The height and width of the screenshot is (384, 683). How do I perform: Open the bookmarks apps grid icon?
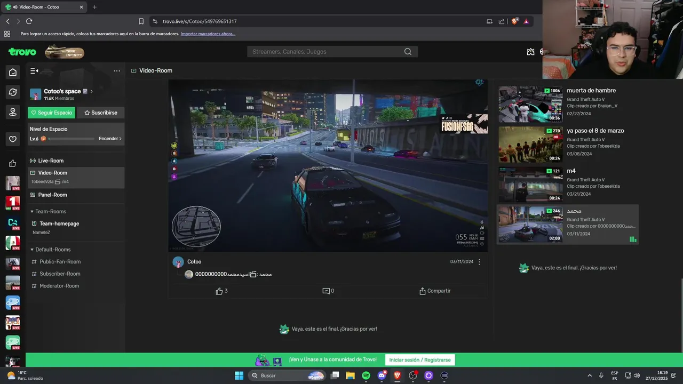pos(7,34)
